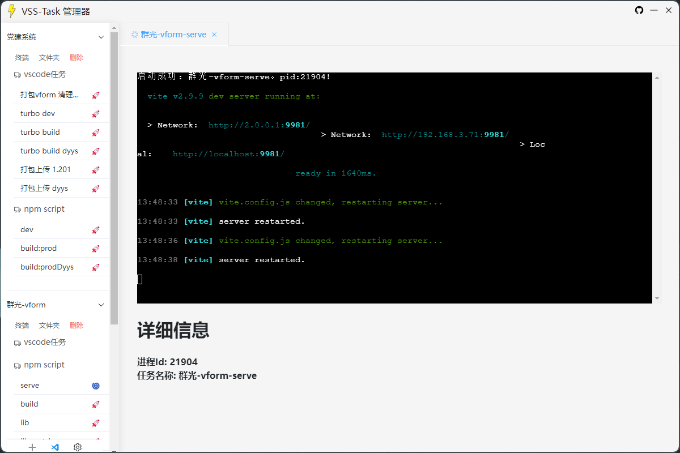Run build:prod script rocket icon
Viewport: 680px width, 453px height.
pos(96,249)
